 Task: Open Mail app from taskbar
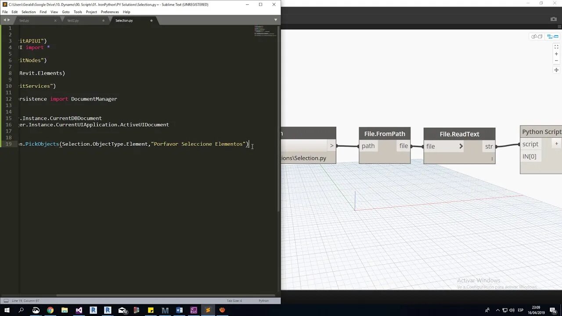[x=122, y=310]
